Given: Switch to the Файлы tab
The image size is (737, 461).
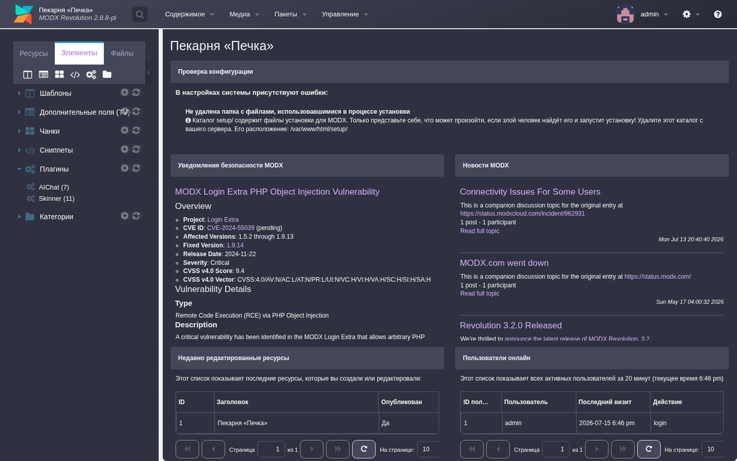Looking at the screenshot, I should pos(122,53).
